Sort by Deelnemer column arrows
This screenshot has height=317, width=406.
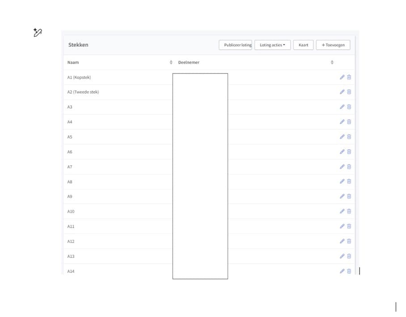click(332, 62)
